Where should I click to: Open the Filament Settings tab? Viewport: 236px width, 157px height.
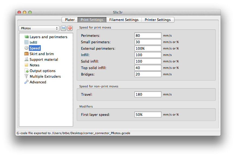124,20
